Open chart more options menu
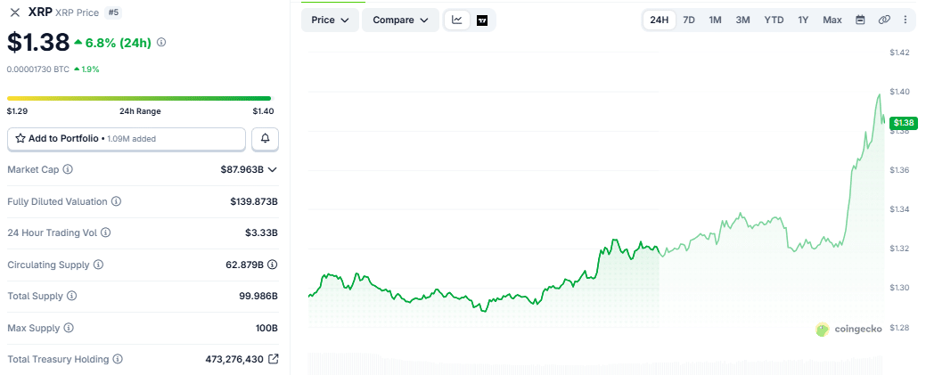The height and width of the screenshot is (375, 926). pyautogui.click(x=906, y=20)
